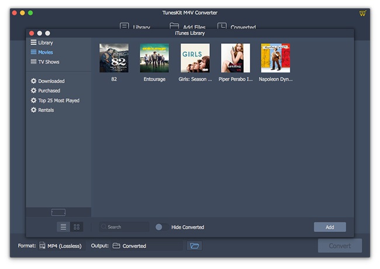
Task: Click the 'Napoleon Dyn...' title text
Action: [275, 80]
